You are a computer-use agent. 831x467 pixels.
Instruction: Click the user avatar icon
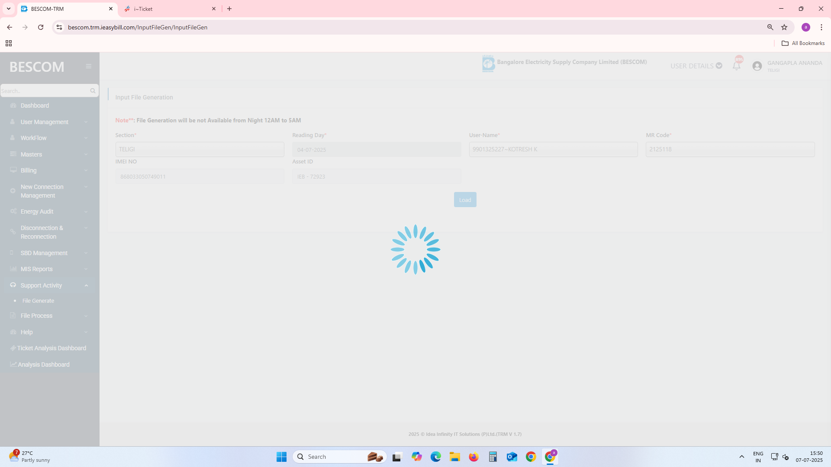757,66
